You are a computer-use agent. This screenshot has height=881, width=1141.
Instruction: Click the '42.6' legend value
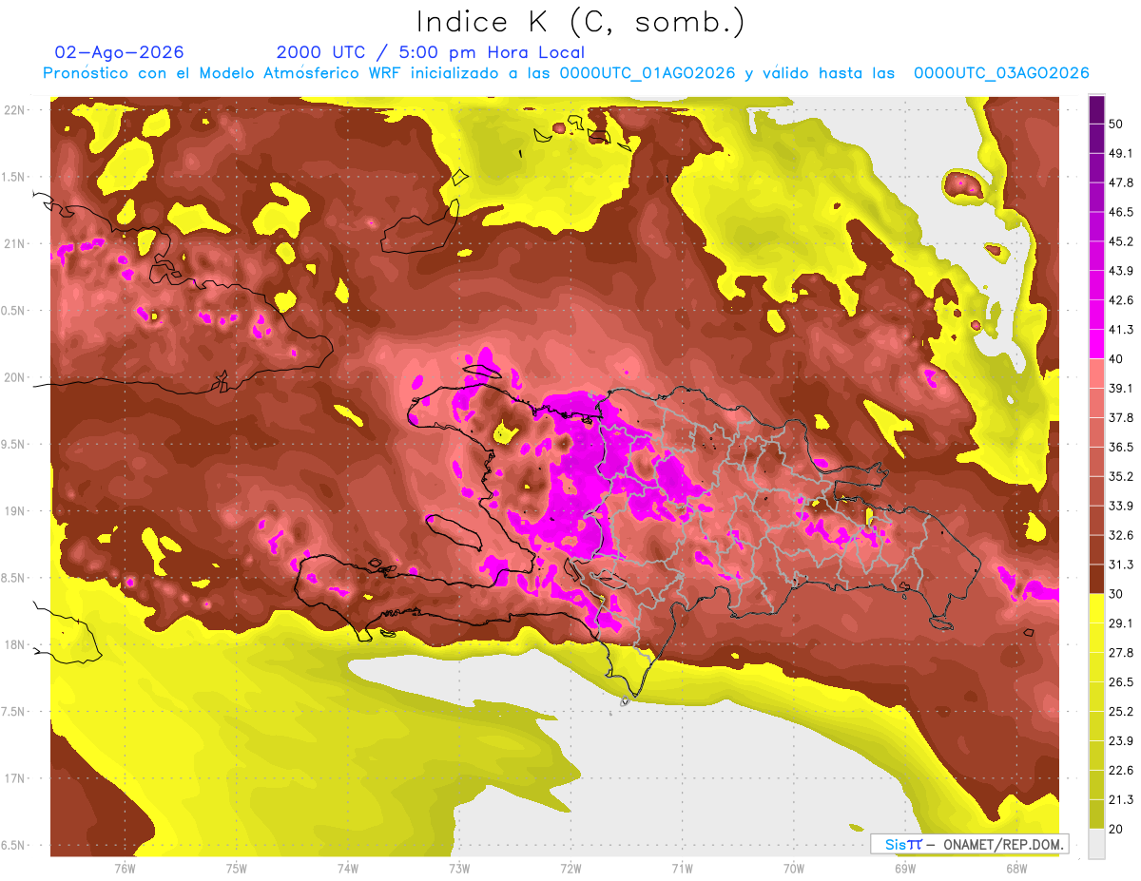[x=1122, y=300]
